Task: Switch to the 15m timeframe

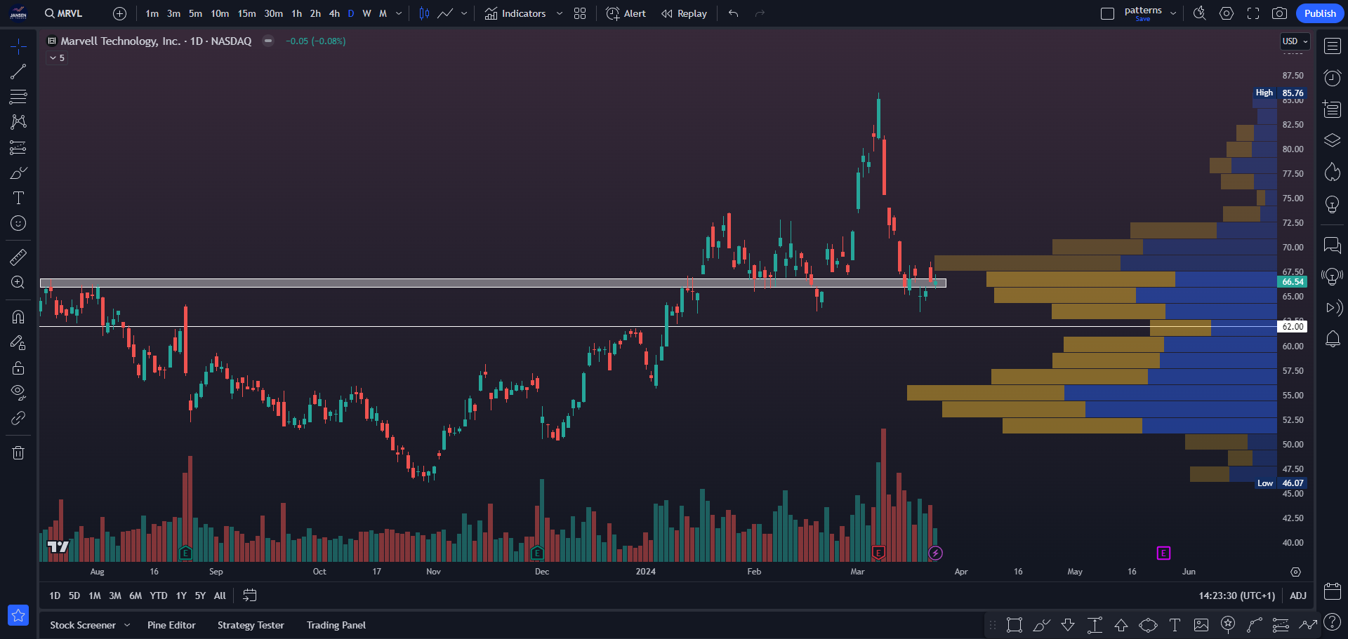Action: click(x=246, y=13)
